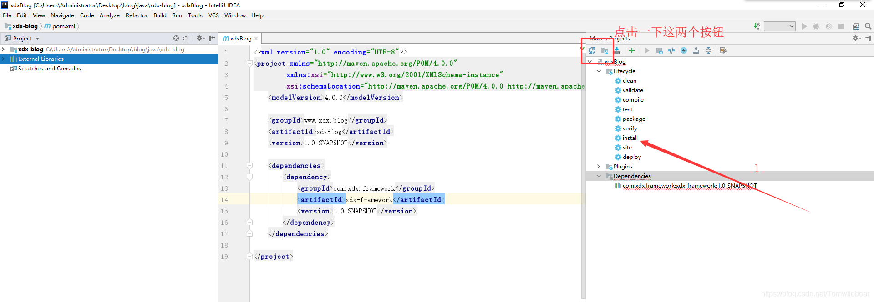The height and width of the screenshot is (302, 874).
Task: Toggle fold marker at line 17
Action: pos(249,234)
